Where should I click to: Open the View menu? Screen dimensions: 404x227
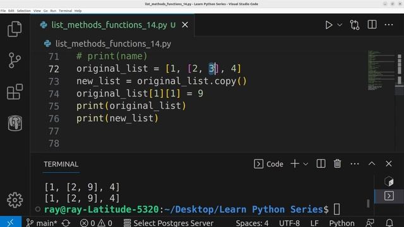[x=37, y=11]
